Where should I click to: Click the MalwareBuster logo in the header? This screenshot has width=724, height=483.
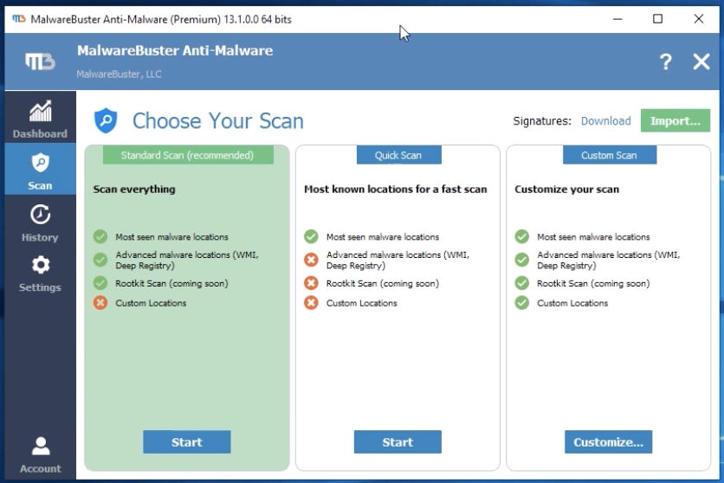click(40, 61)
